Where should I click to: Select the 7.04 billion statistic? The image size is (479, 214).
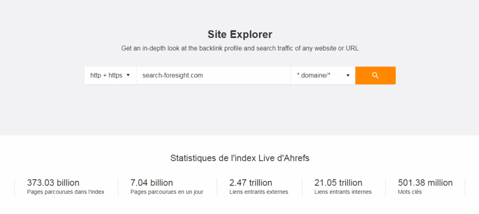pyautogui.click(x=152, y=183)
